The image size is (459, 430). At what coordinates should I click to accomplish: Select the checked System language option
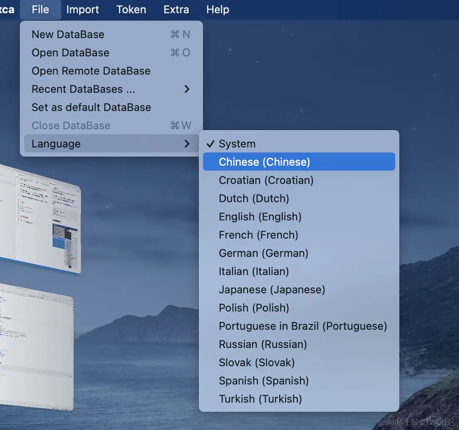299,144
